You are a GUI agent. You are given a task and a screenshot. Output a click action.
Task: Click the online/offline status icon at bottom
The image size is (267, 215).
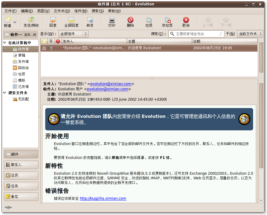click(8, 207)
